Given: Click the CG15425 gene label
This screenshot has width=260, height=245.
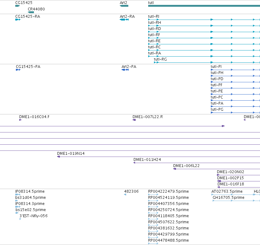Looking at the screenshot, I should tap(24, 3).
